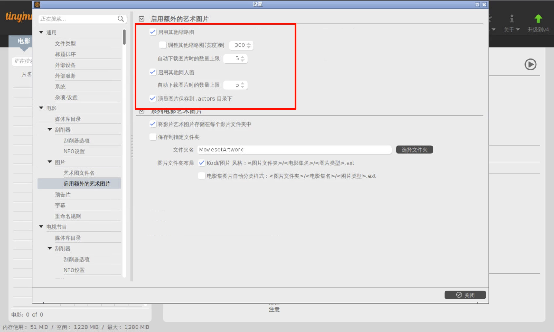Click the circular play button icon
The width and height of the screenshot is (554, 332).
coord(530,65)
